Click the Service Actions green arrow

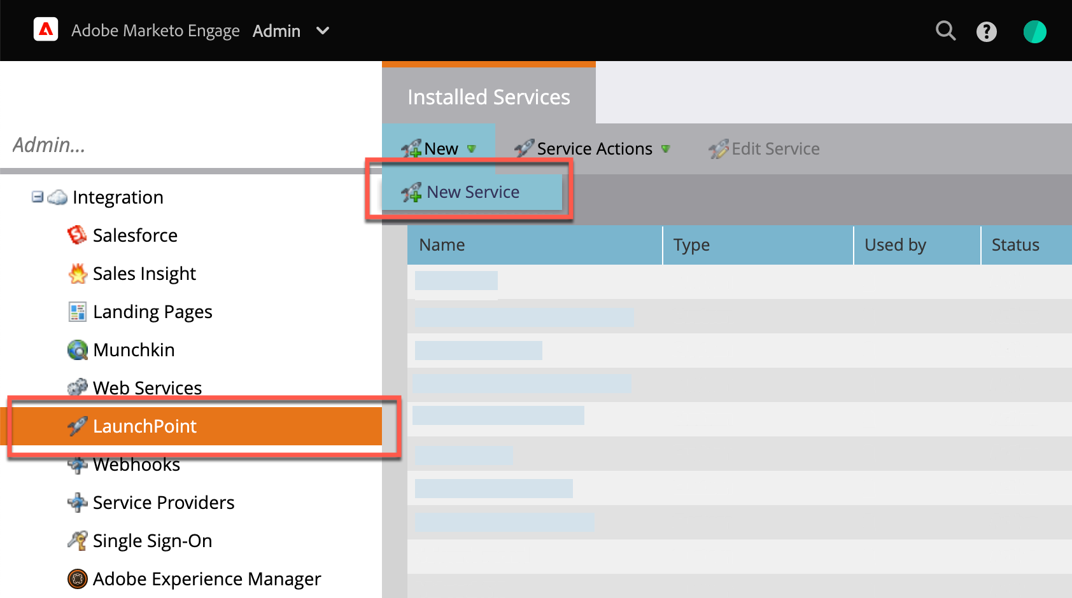(666, 149)
